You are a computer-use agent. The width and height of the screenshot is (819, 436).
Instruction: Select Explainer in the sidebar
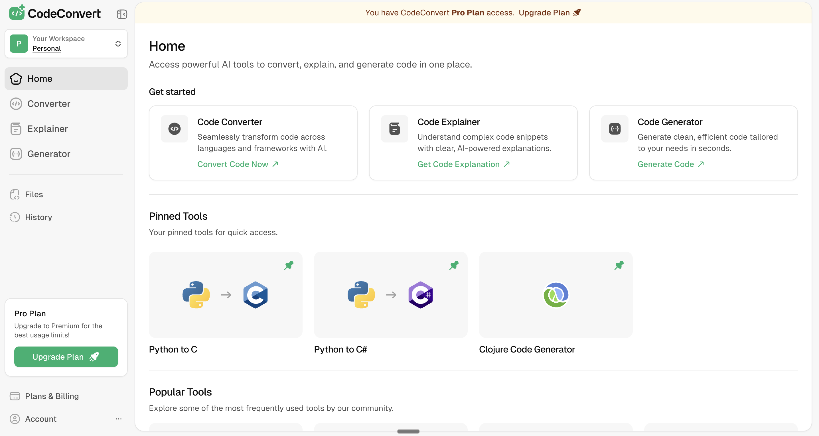pos(47,129)
